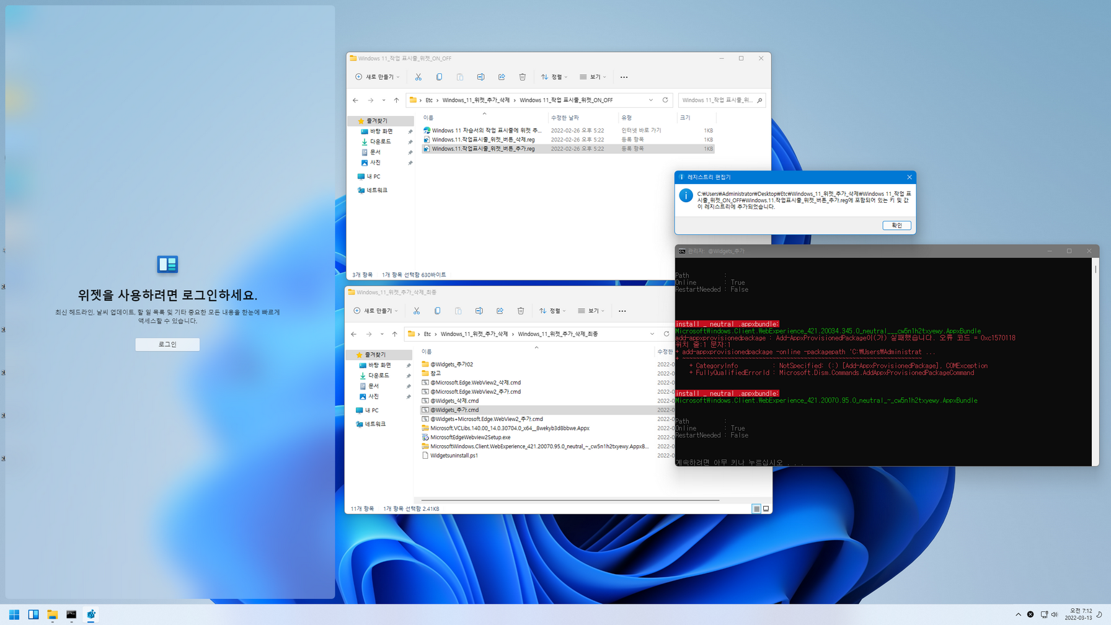Open the View (보기) dropdown in top Explorer
The width and height of the screenshot is (1111, 625).
point(593,77)
